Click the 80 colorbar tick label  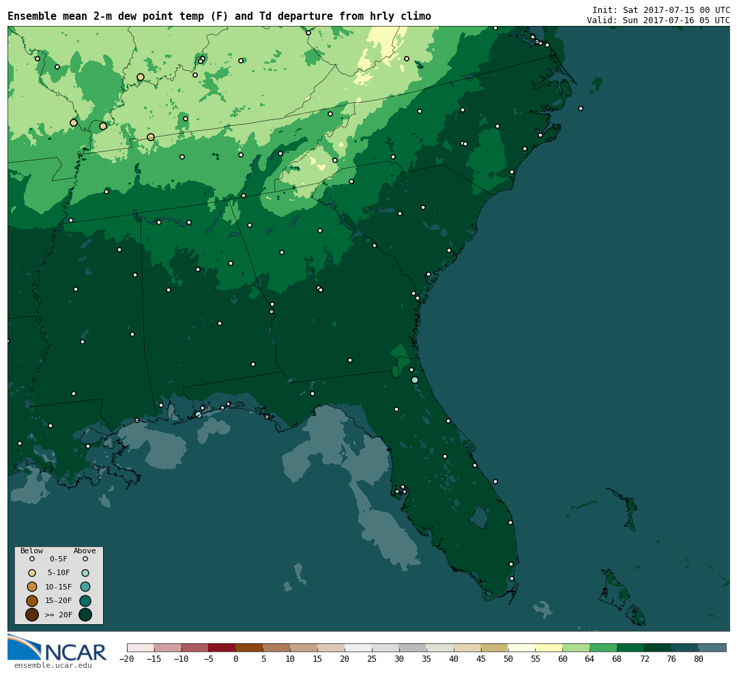pos(699,659)
